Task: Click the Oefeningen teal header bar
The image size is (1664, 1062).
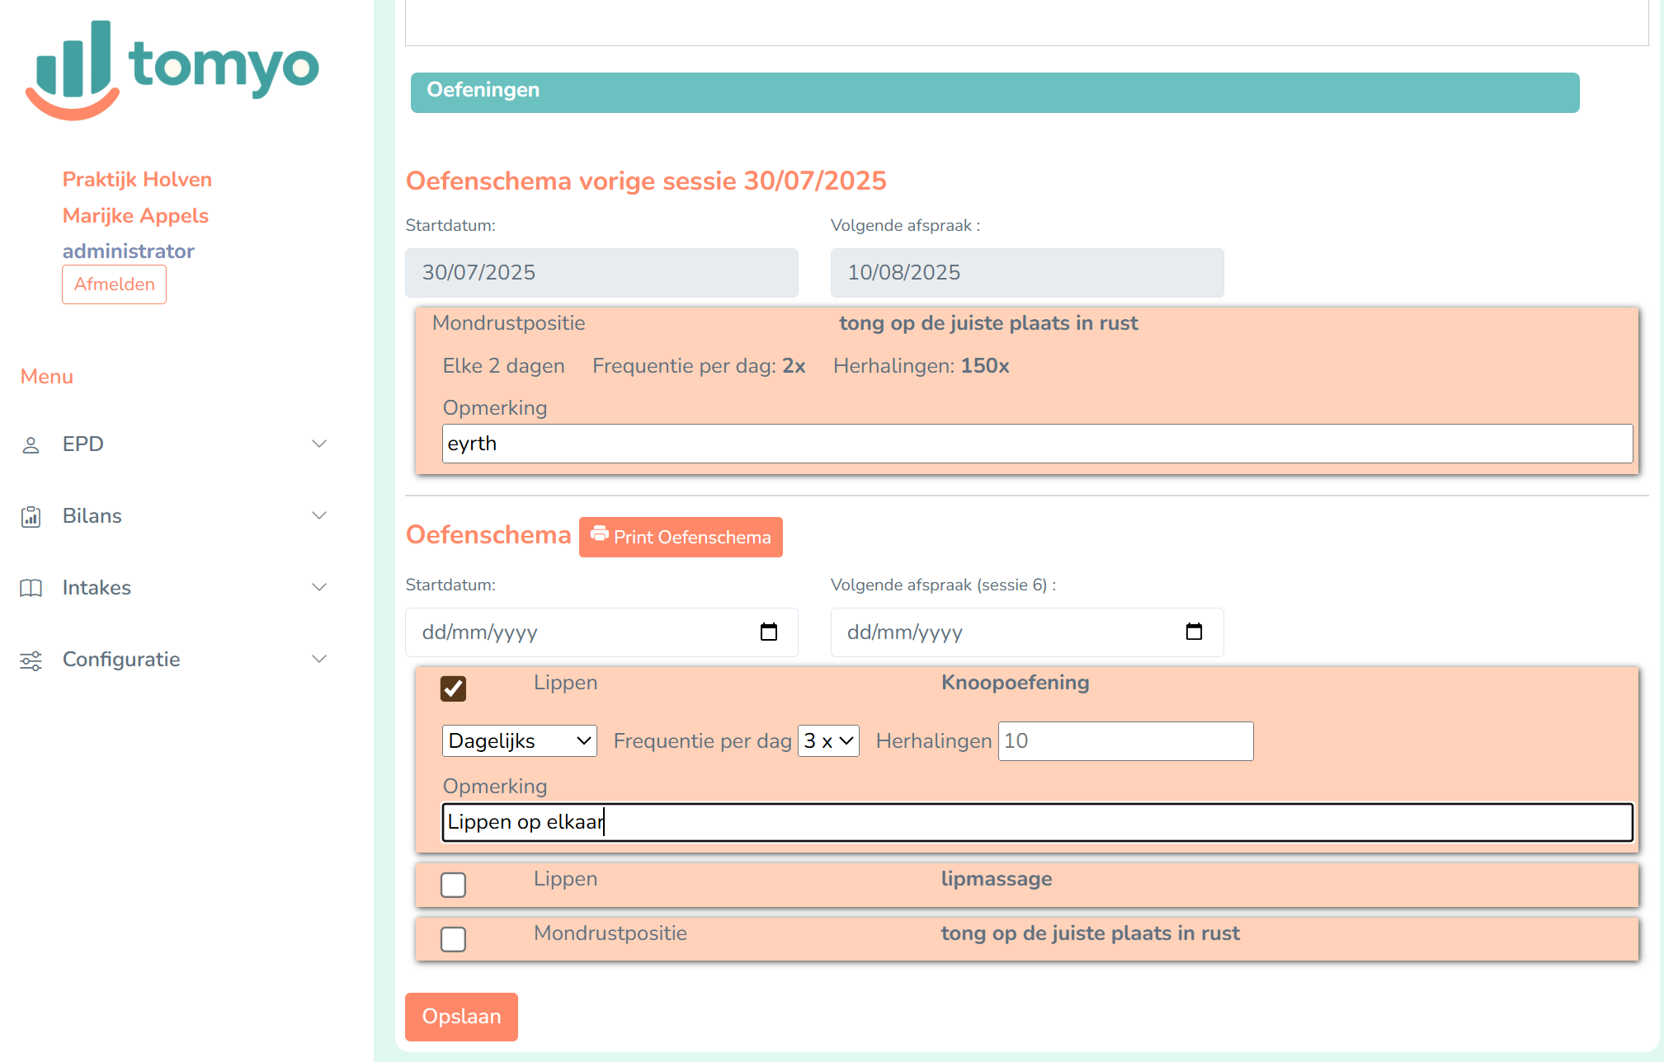Action: (994, 92)
